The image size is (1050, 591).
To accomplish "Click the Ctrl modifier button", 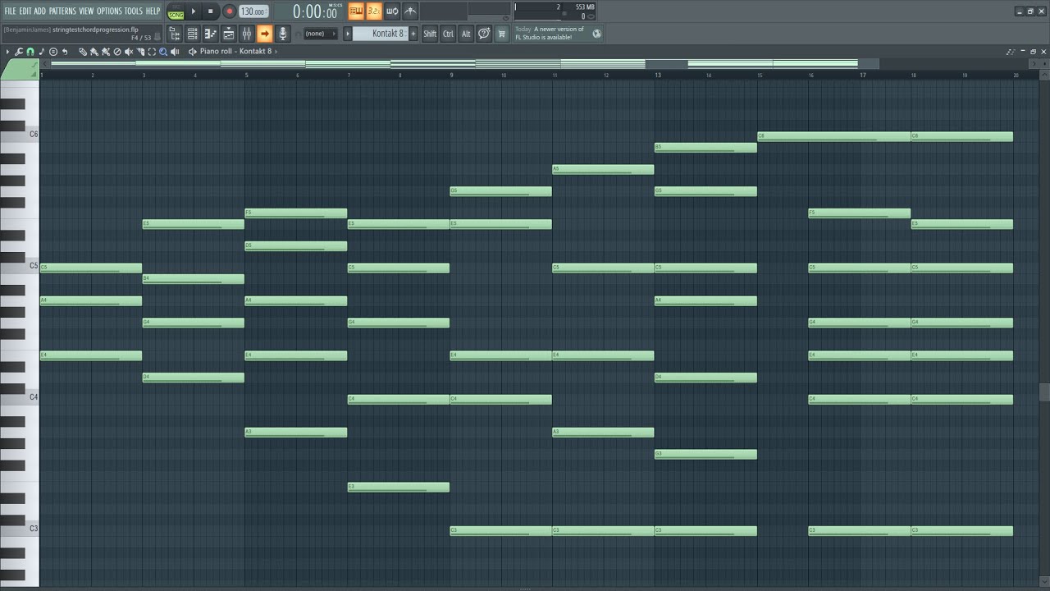I will pyautogui.click(x=448, y=34).
